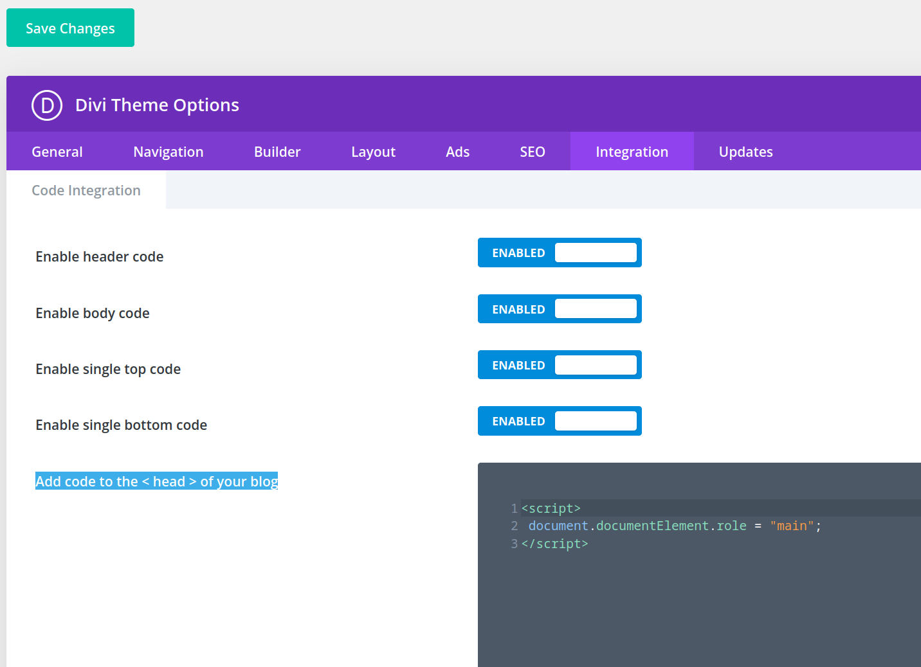The height and width of the screenshot is (667, 921).
Task: Select the Layout tab
Action: pyautogui.click(x=373, y=152)
